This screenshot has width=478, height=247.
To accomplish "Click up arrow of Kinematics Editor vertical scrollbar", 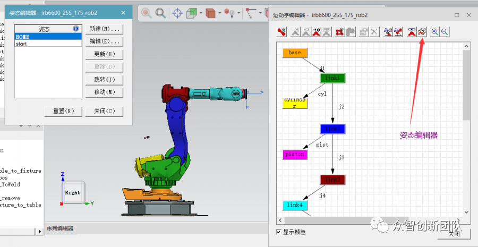I will 466,46.
